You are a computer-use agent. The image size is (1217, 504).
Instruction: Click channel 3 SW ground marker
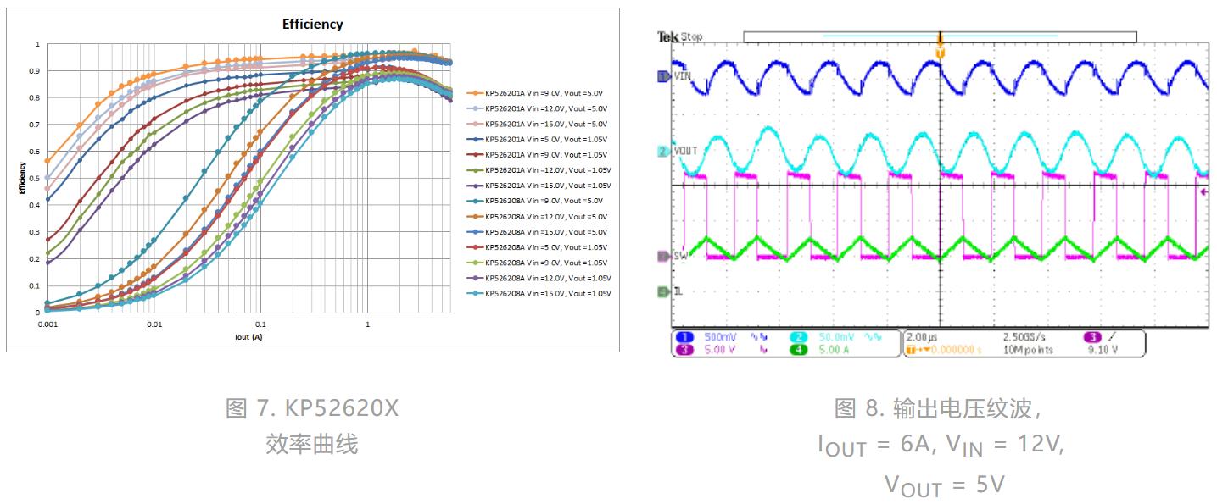[x=664, y=255]
